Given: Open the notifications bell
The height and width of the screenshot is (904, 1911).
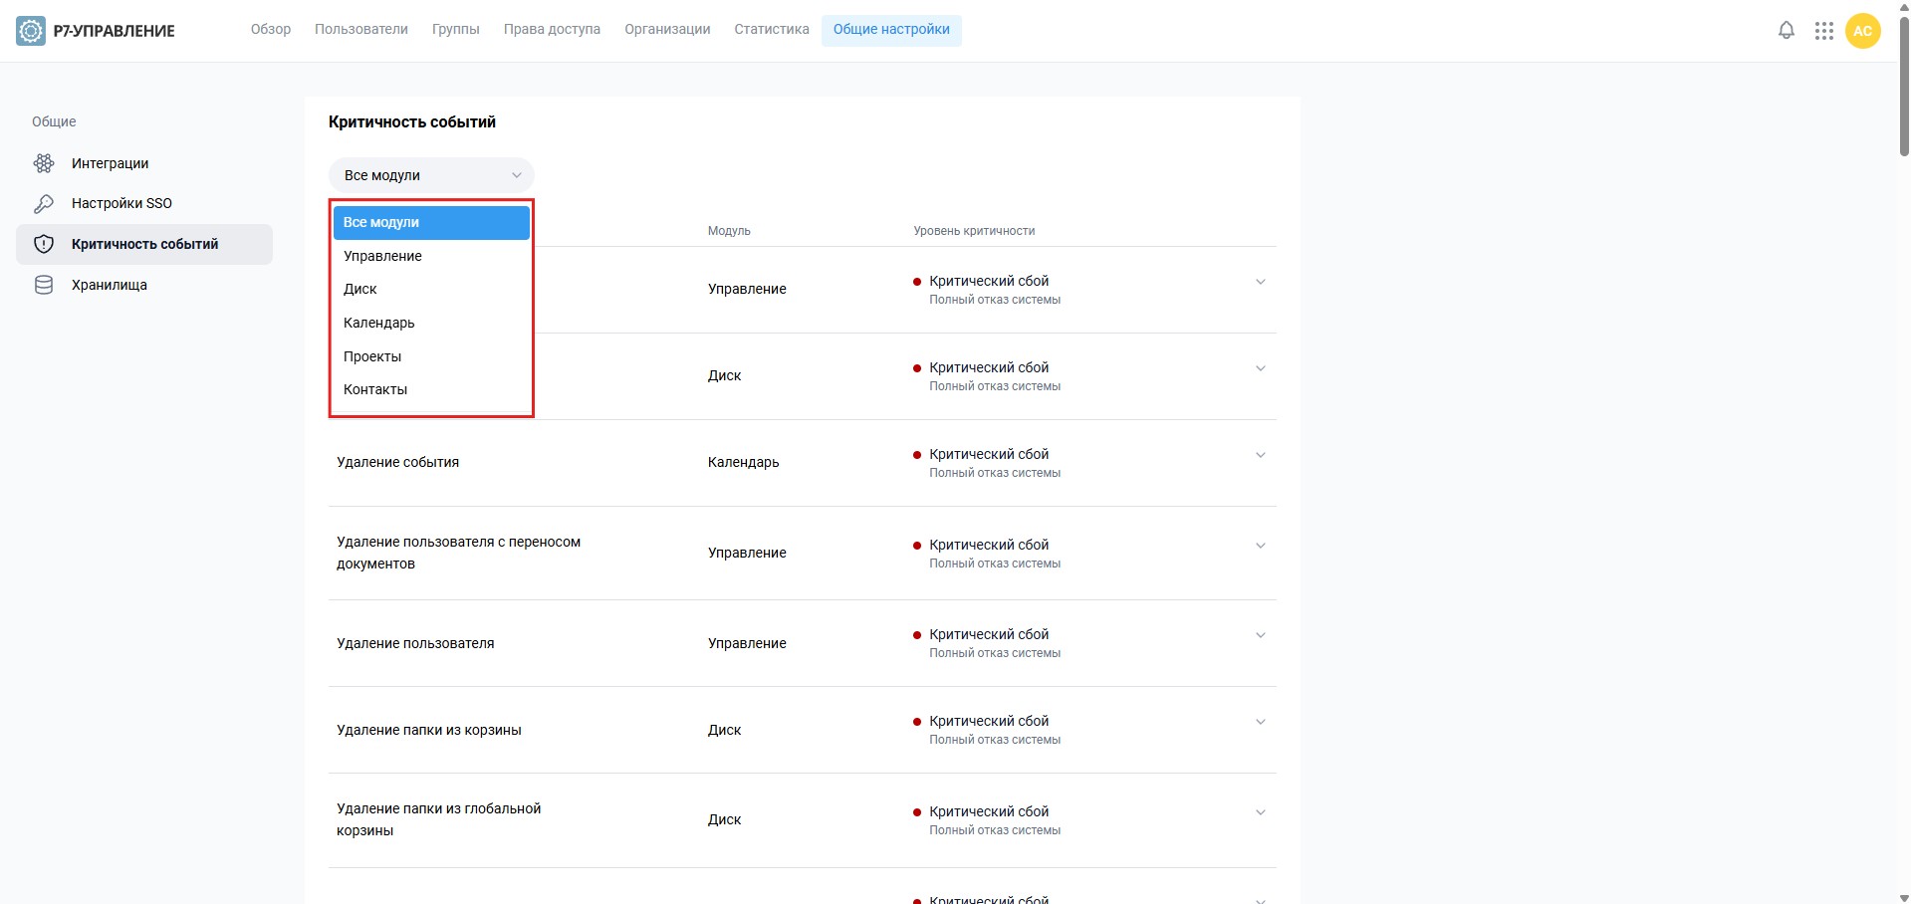Looking at the screenshot, I should [1787, 31].
